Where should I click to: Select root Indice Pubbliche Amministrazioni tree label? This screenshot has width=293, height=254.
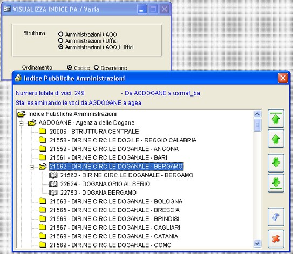pos(72,114)
